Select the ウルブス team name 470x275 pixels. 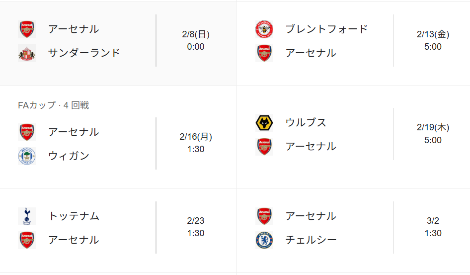click(306, 122)
